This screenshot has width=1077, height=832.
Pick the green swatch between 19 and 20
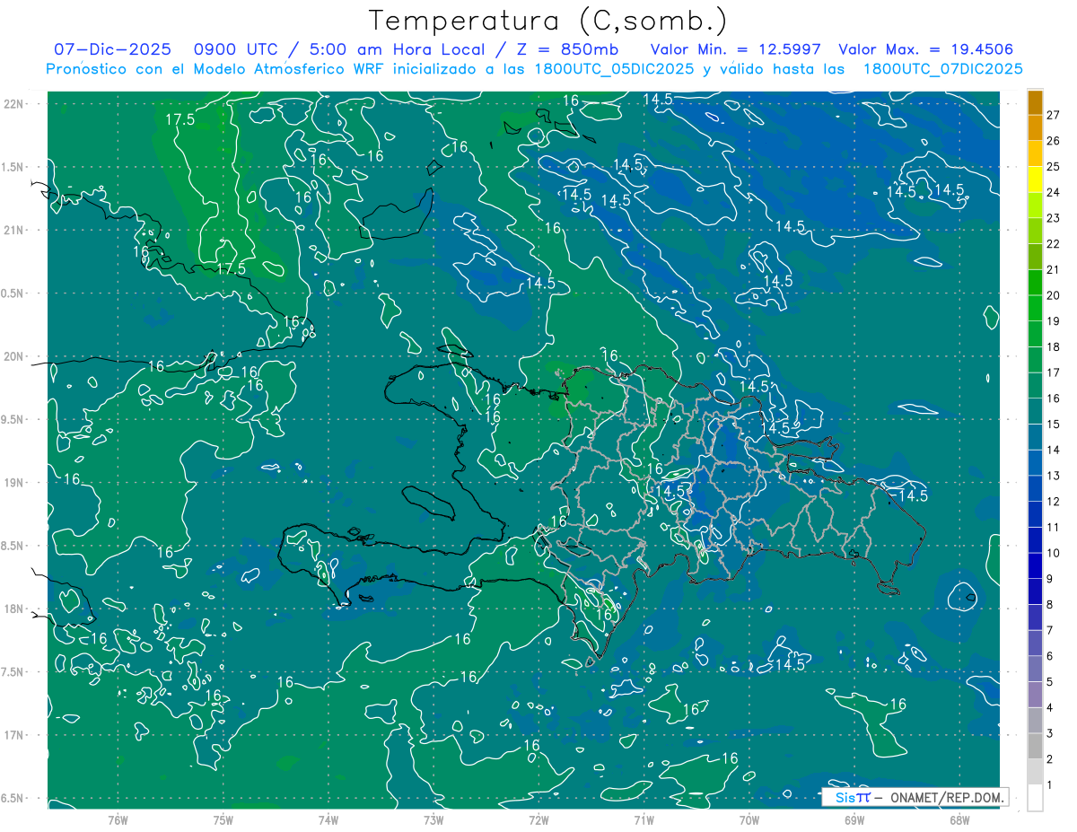1035,309
